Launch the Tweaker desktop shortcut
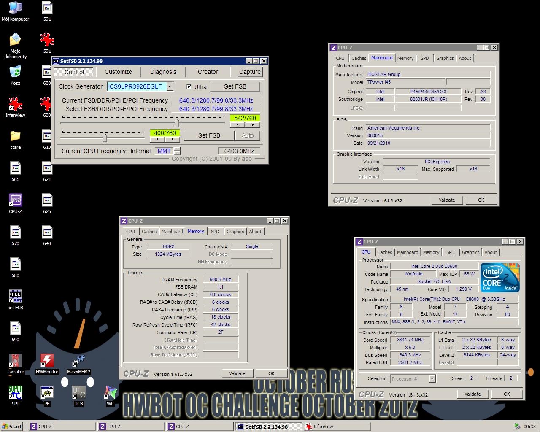Viewport: 540px width, 432px height. (x=15, y=364)
